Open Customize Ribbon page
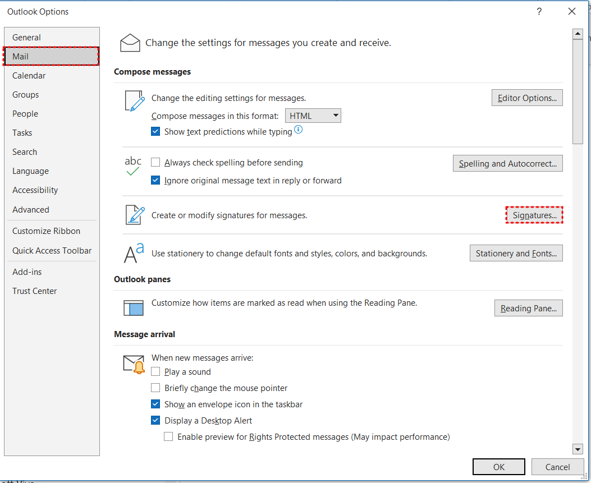This screenshot has height=483, width=591. [52, 231]
